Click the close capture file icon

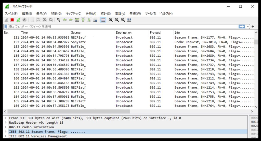click(x=44, y=20)
